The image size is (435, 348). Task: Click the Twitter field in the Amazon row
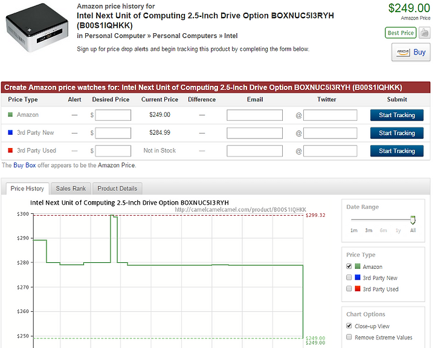point(330,115)
